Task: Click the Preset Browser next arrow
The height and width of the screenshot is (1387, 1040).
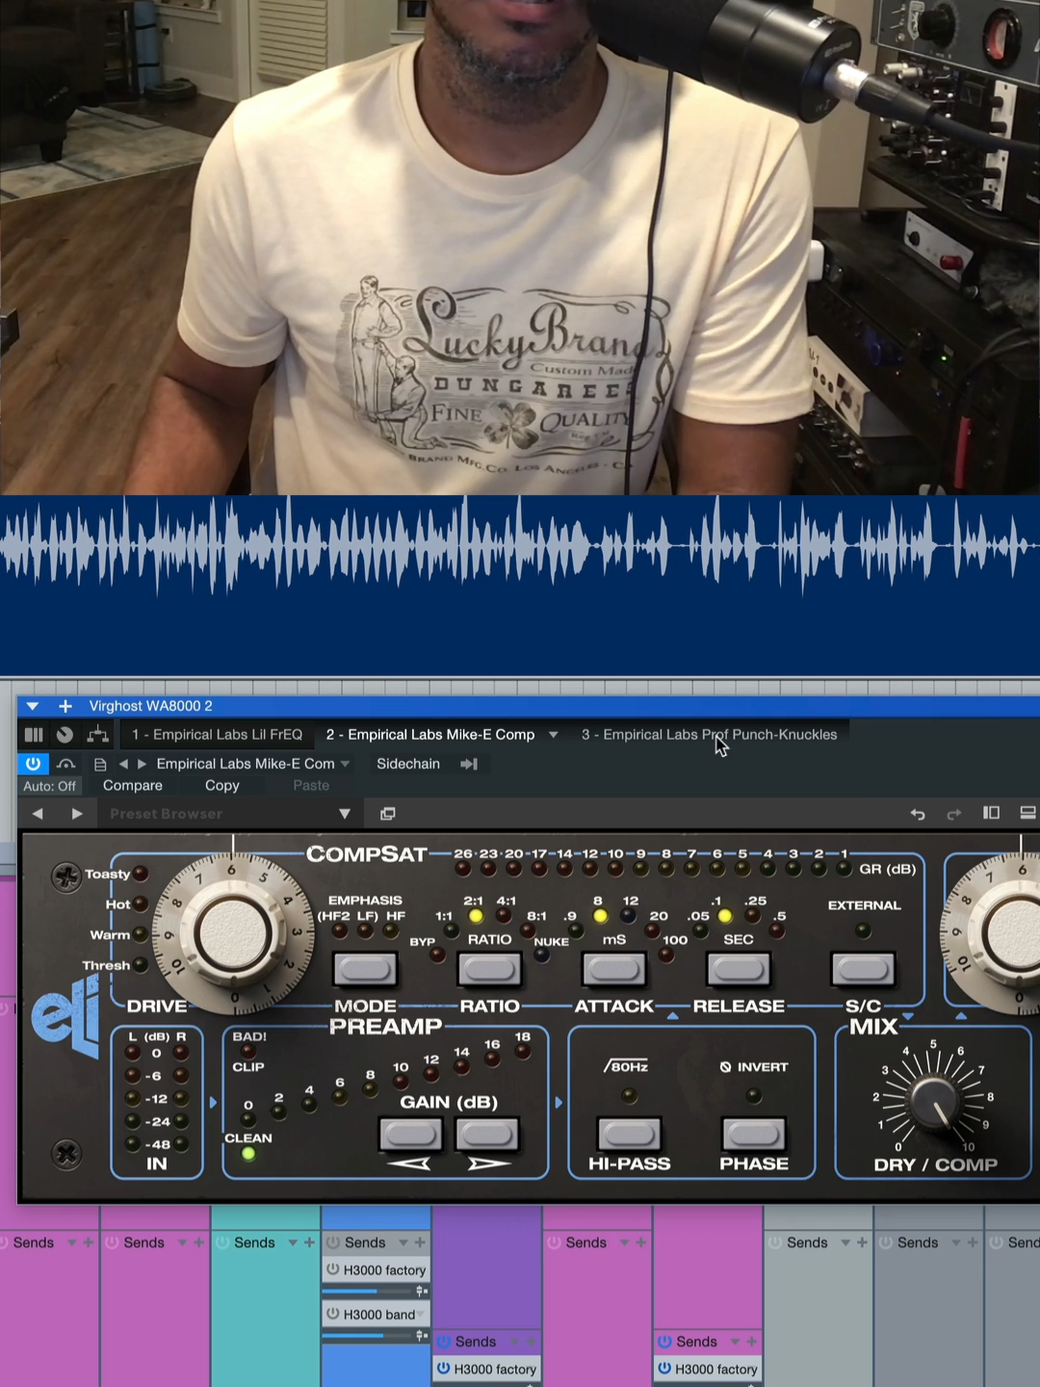Action: 77,814
